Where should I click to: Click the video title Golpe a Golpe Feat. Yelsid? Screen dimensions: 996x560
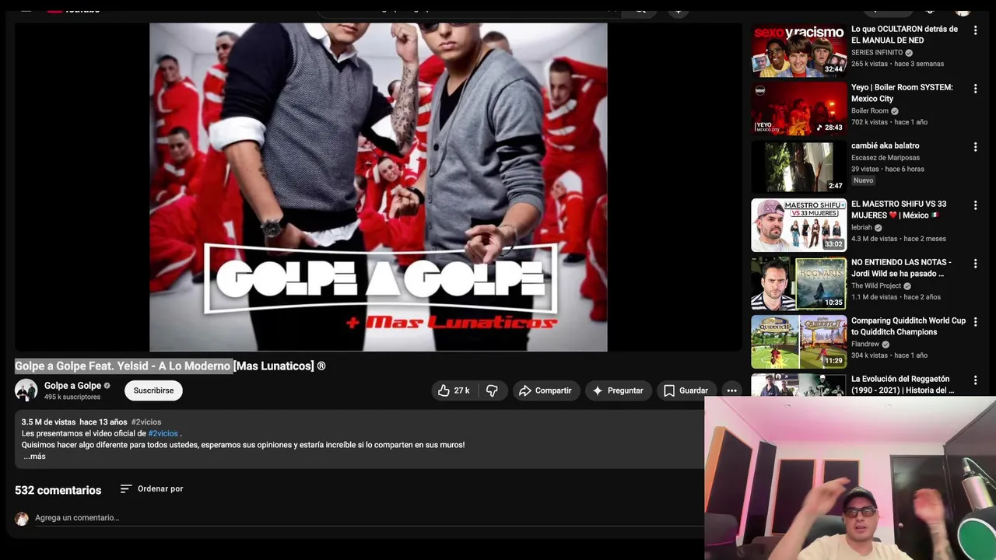pos(170,366)
